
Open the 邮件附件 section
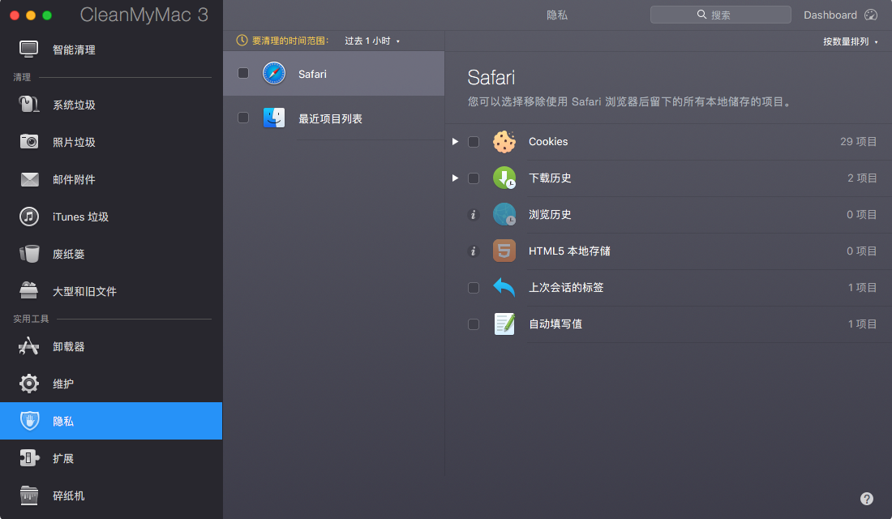[74, 179]
